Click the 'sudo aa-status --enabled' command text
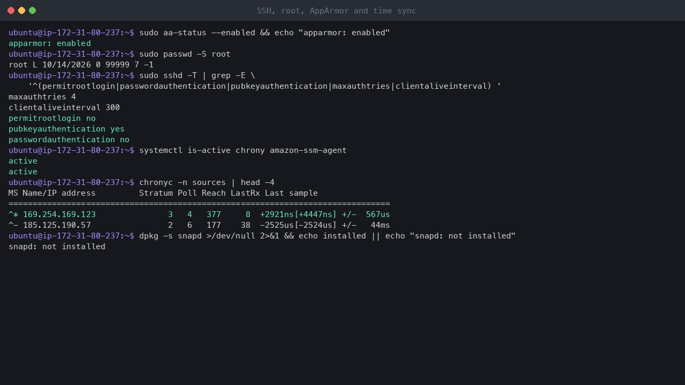The height and width of the screenshot is (385, 685). pyautogui.click(x=197, y=33)
